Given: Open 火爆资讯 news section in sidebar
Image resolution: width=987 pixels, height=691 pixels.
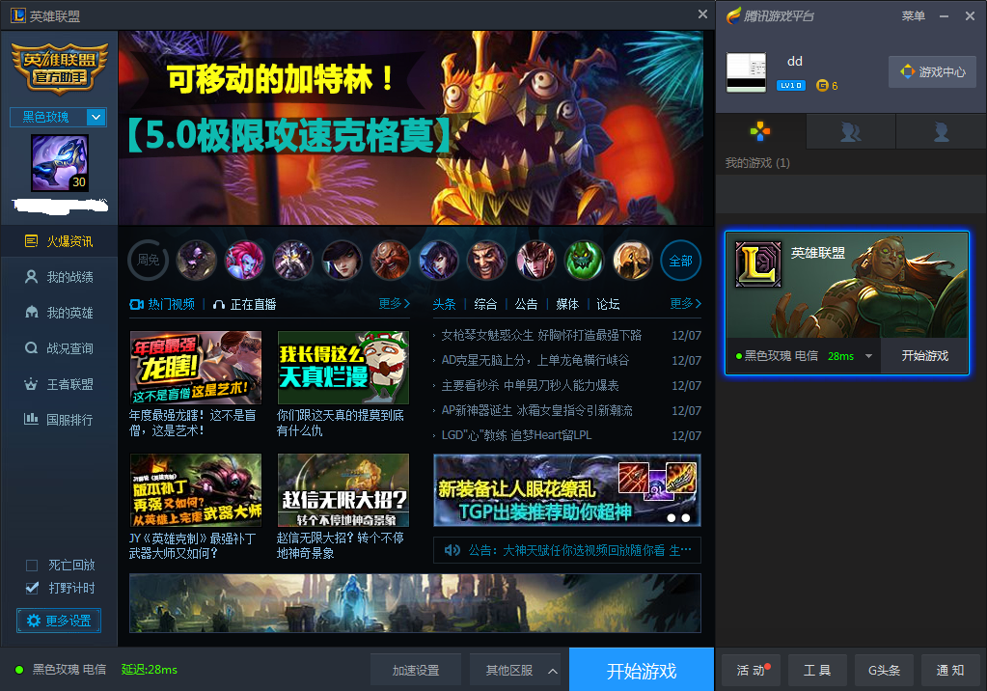Looking at the screenshot, I should tap(59, 241).
